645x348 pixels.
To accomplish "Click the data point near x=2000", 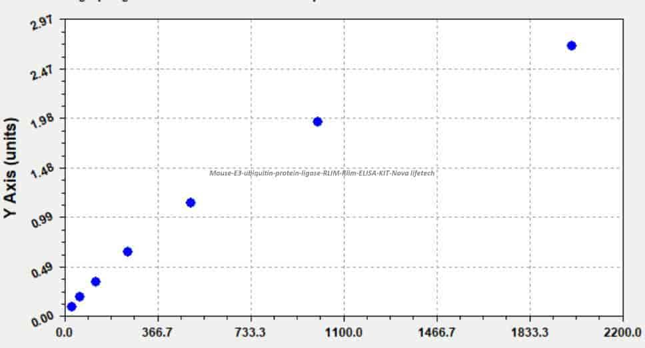I will point(571,45).
